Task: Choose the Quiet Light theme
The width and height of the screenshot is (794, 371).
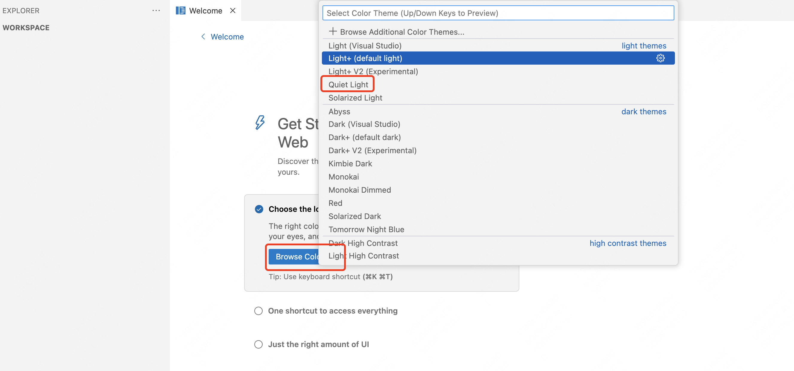Action: [x=348, y=84]
